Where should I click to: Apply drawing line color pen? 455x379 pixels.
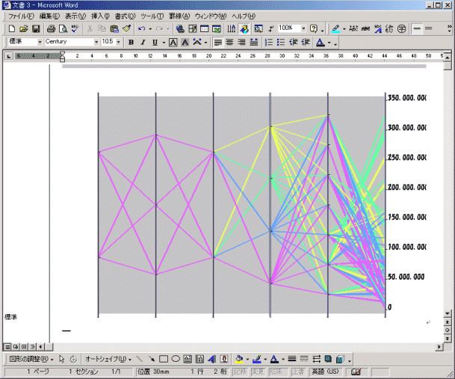[x=257, y=359]
